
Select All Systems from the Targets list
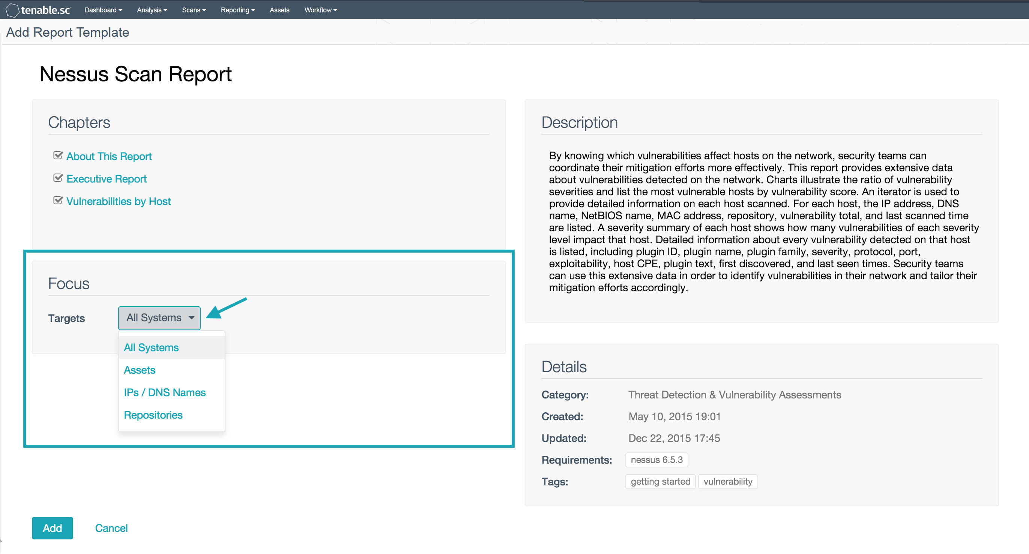tap(151, 347)
